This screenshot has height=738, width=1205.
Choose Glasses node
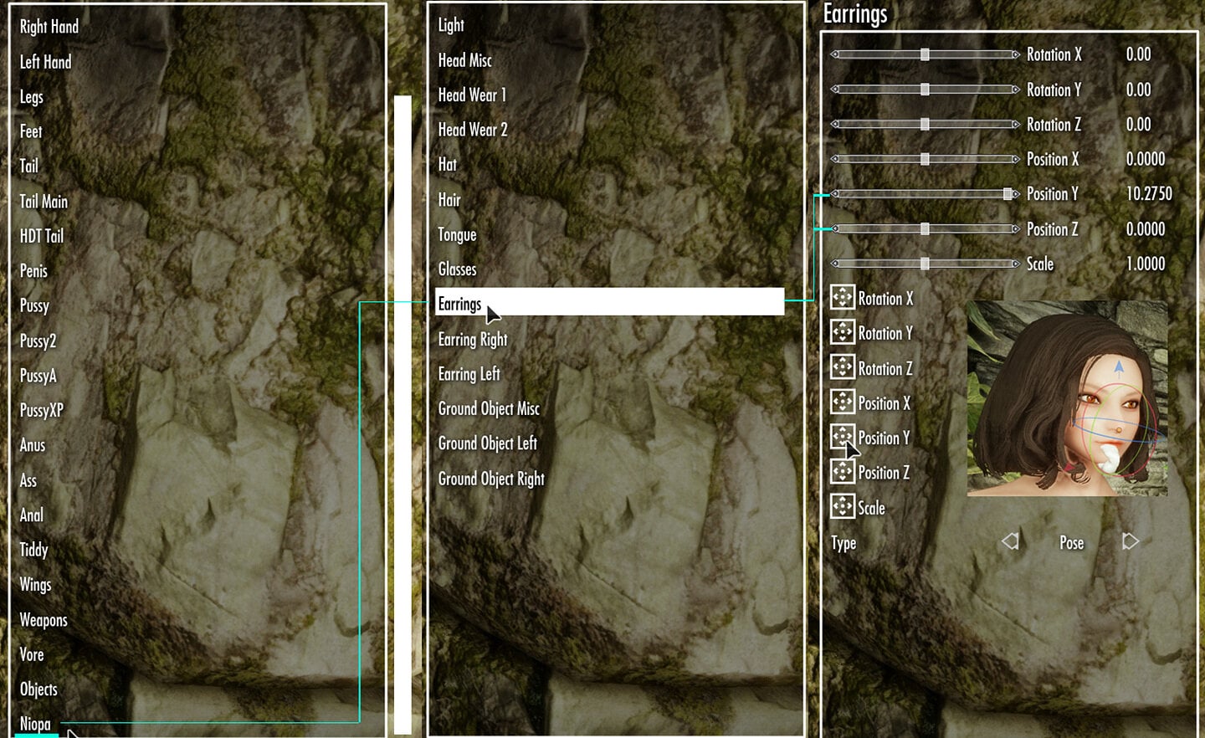tap(457, 269)
